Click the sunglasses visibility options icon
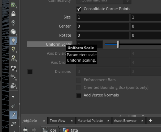 13,77
